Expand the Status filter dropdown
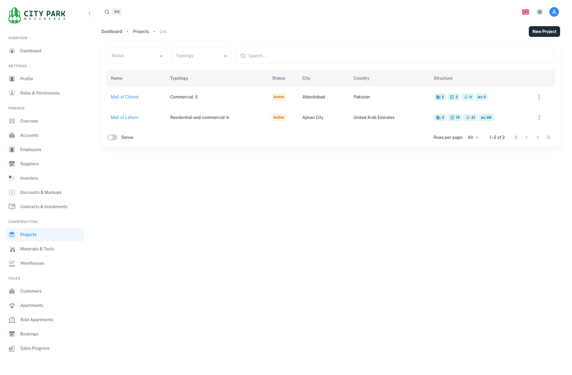 pyautogui.click(x=137, y=56)
